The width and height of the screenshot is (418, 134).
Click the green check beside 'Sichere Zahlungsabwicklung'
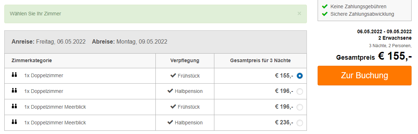click(x=325, y=14)
